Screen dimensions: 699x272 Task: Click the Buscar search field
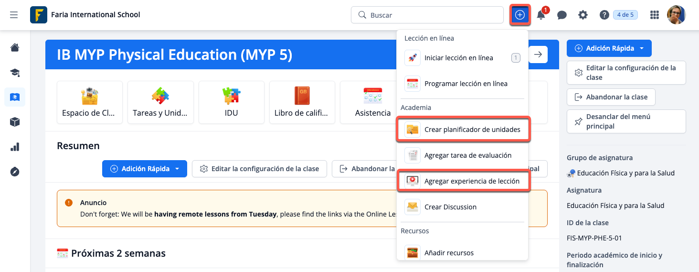click(427, 15)
